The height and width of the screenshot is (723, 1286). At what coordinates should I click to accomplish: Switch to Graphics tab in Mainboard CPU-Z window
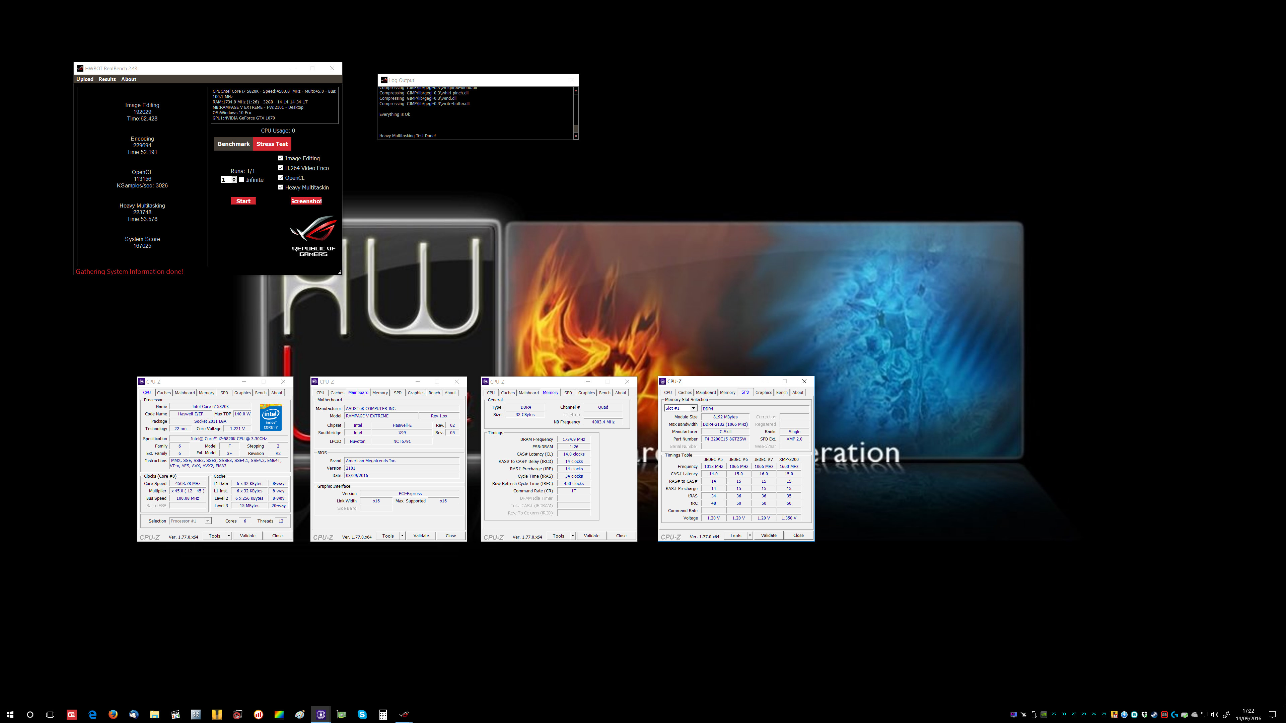pyautogui.click(x=416, y=393)
